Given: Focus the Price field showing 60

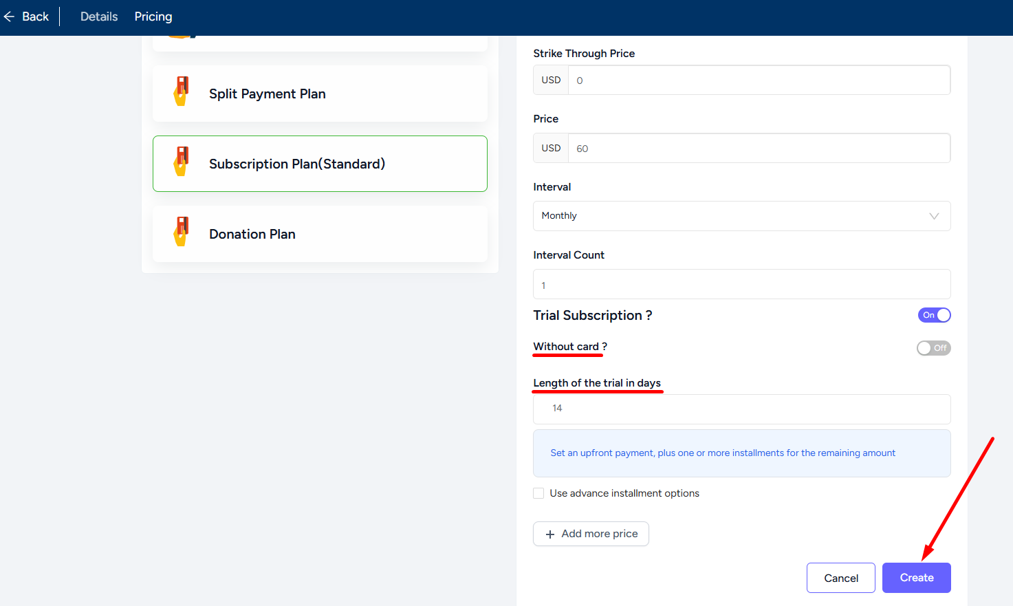Looking at the screenshot, I should [x=759, y=148].
